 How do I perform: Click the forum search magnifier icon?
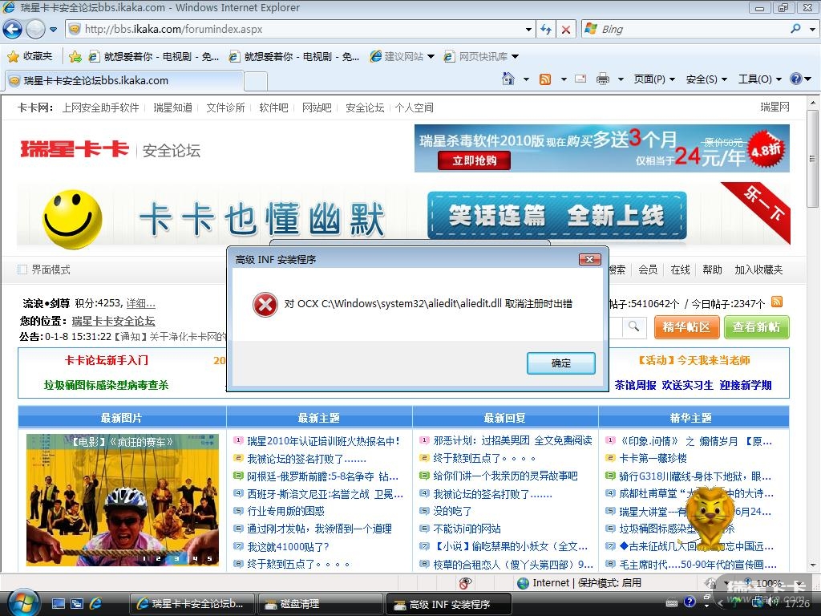click(x=633, y=327)
